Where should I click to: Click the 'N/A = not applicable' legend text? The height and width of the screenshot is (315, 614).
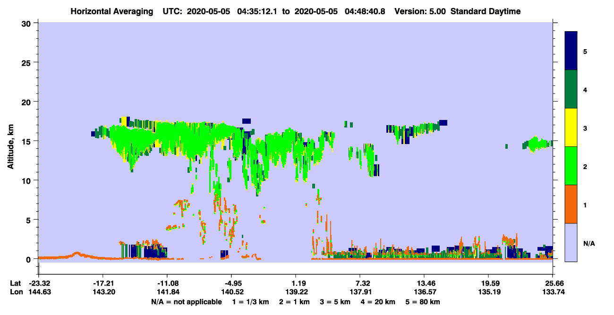click(x=186, y=302)
